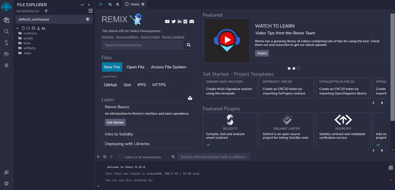Open the 0xProject ERC20 template
This screenshot has width=395, height=190.
(x=286, y=88)
